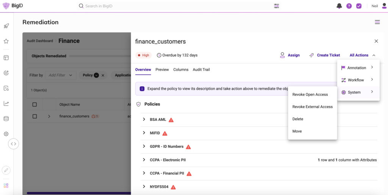Open the rocket icon in the sidebar
Screen dimensions: 388x195
[x=6, y=26]
